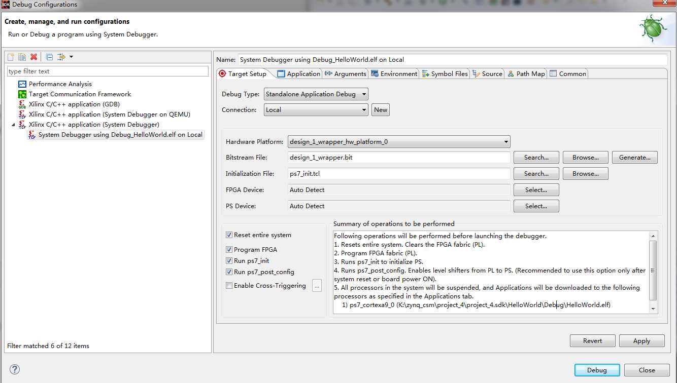Image resolution: width=677 pixels, height=383 pixels.
Task: Toggle Run ps7_post_config checkbox
Action: [229, 272]
